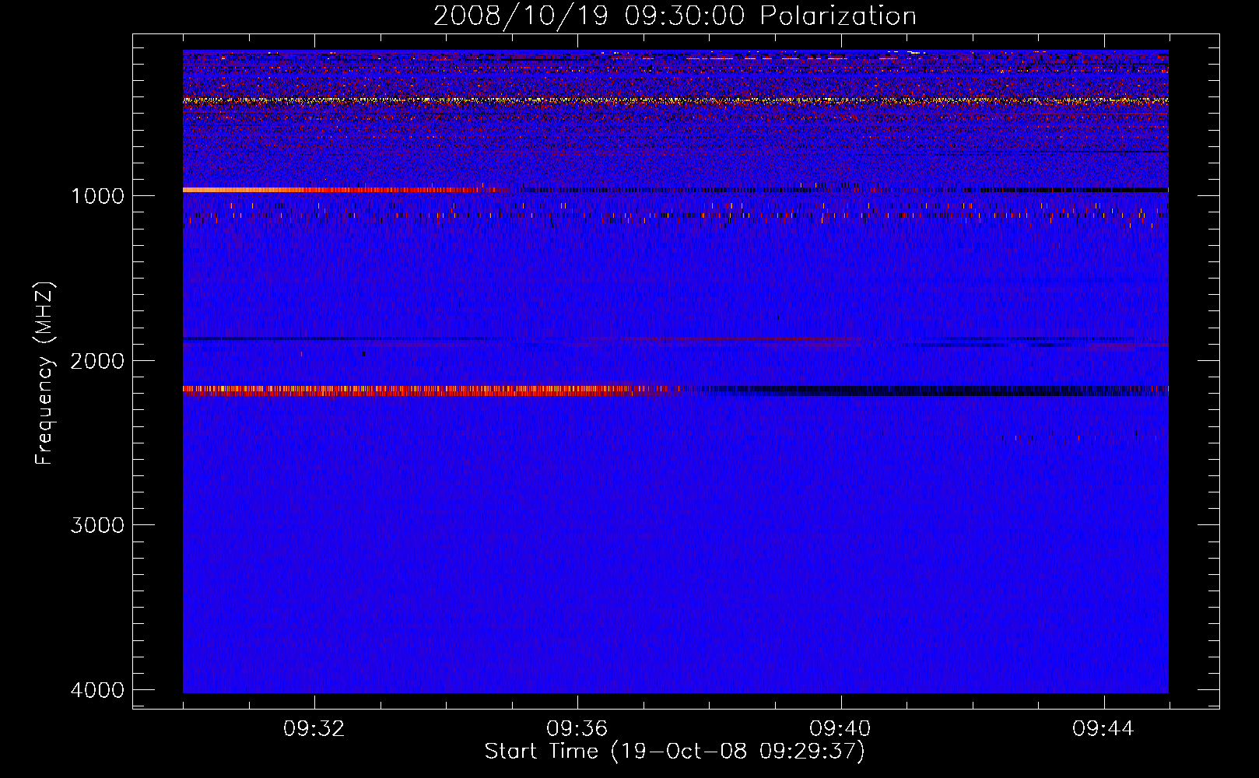Click the 09:36 time tick label
The image size is (1259, 778).
coord(577,729)
